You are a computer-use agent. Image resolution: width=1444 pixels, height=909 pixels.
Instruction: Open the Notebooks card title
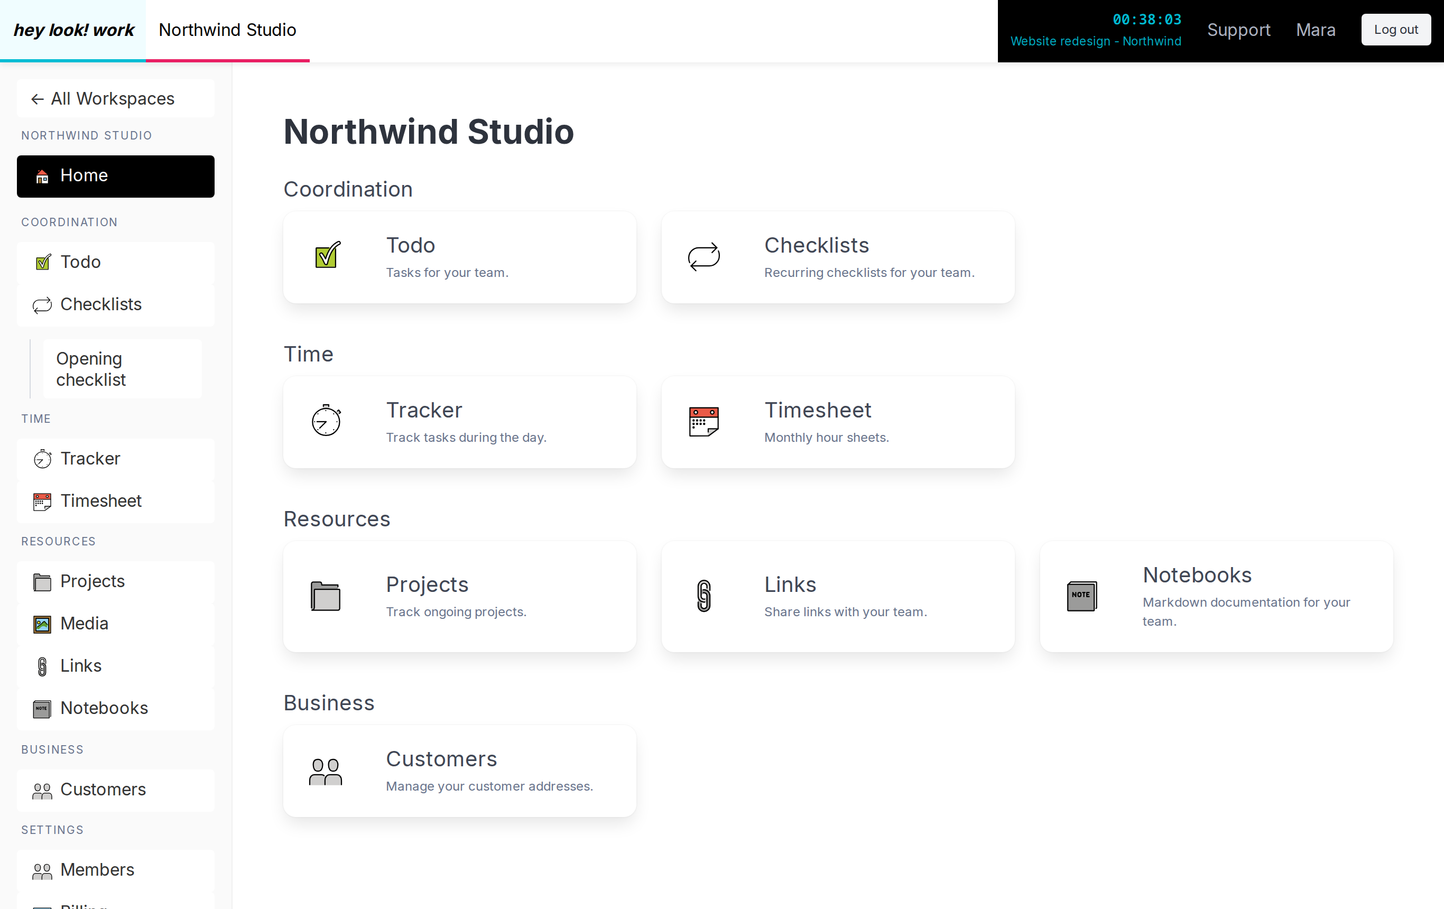(x=1197, y=575)
